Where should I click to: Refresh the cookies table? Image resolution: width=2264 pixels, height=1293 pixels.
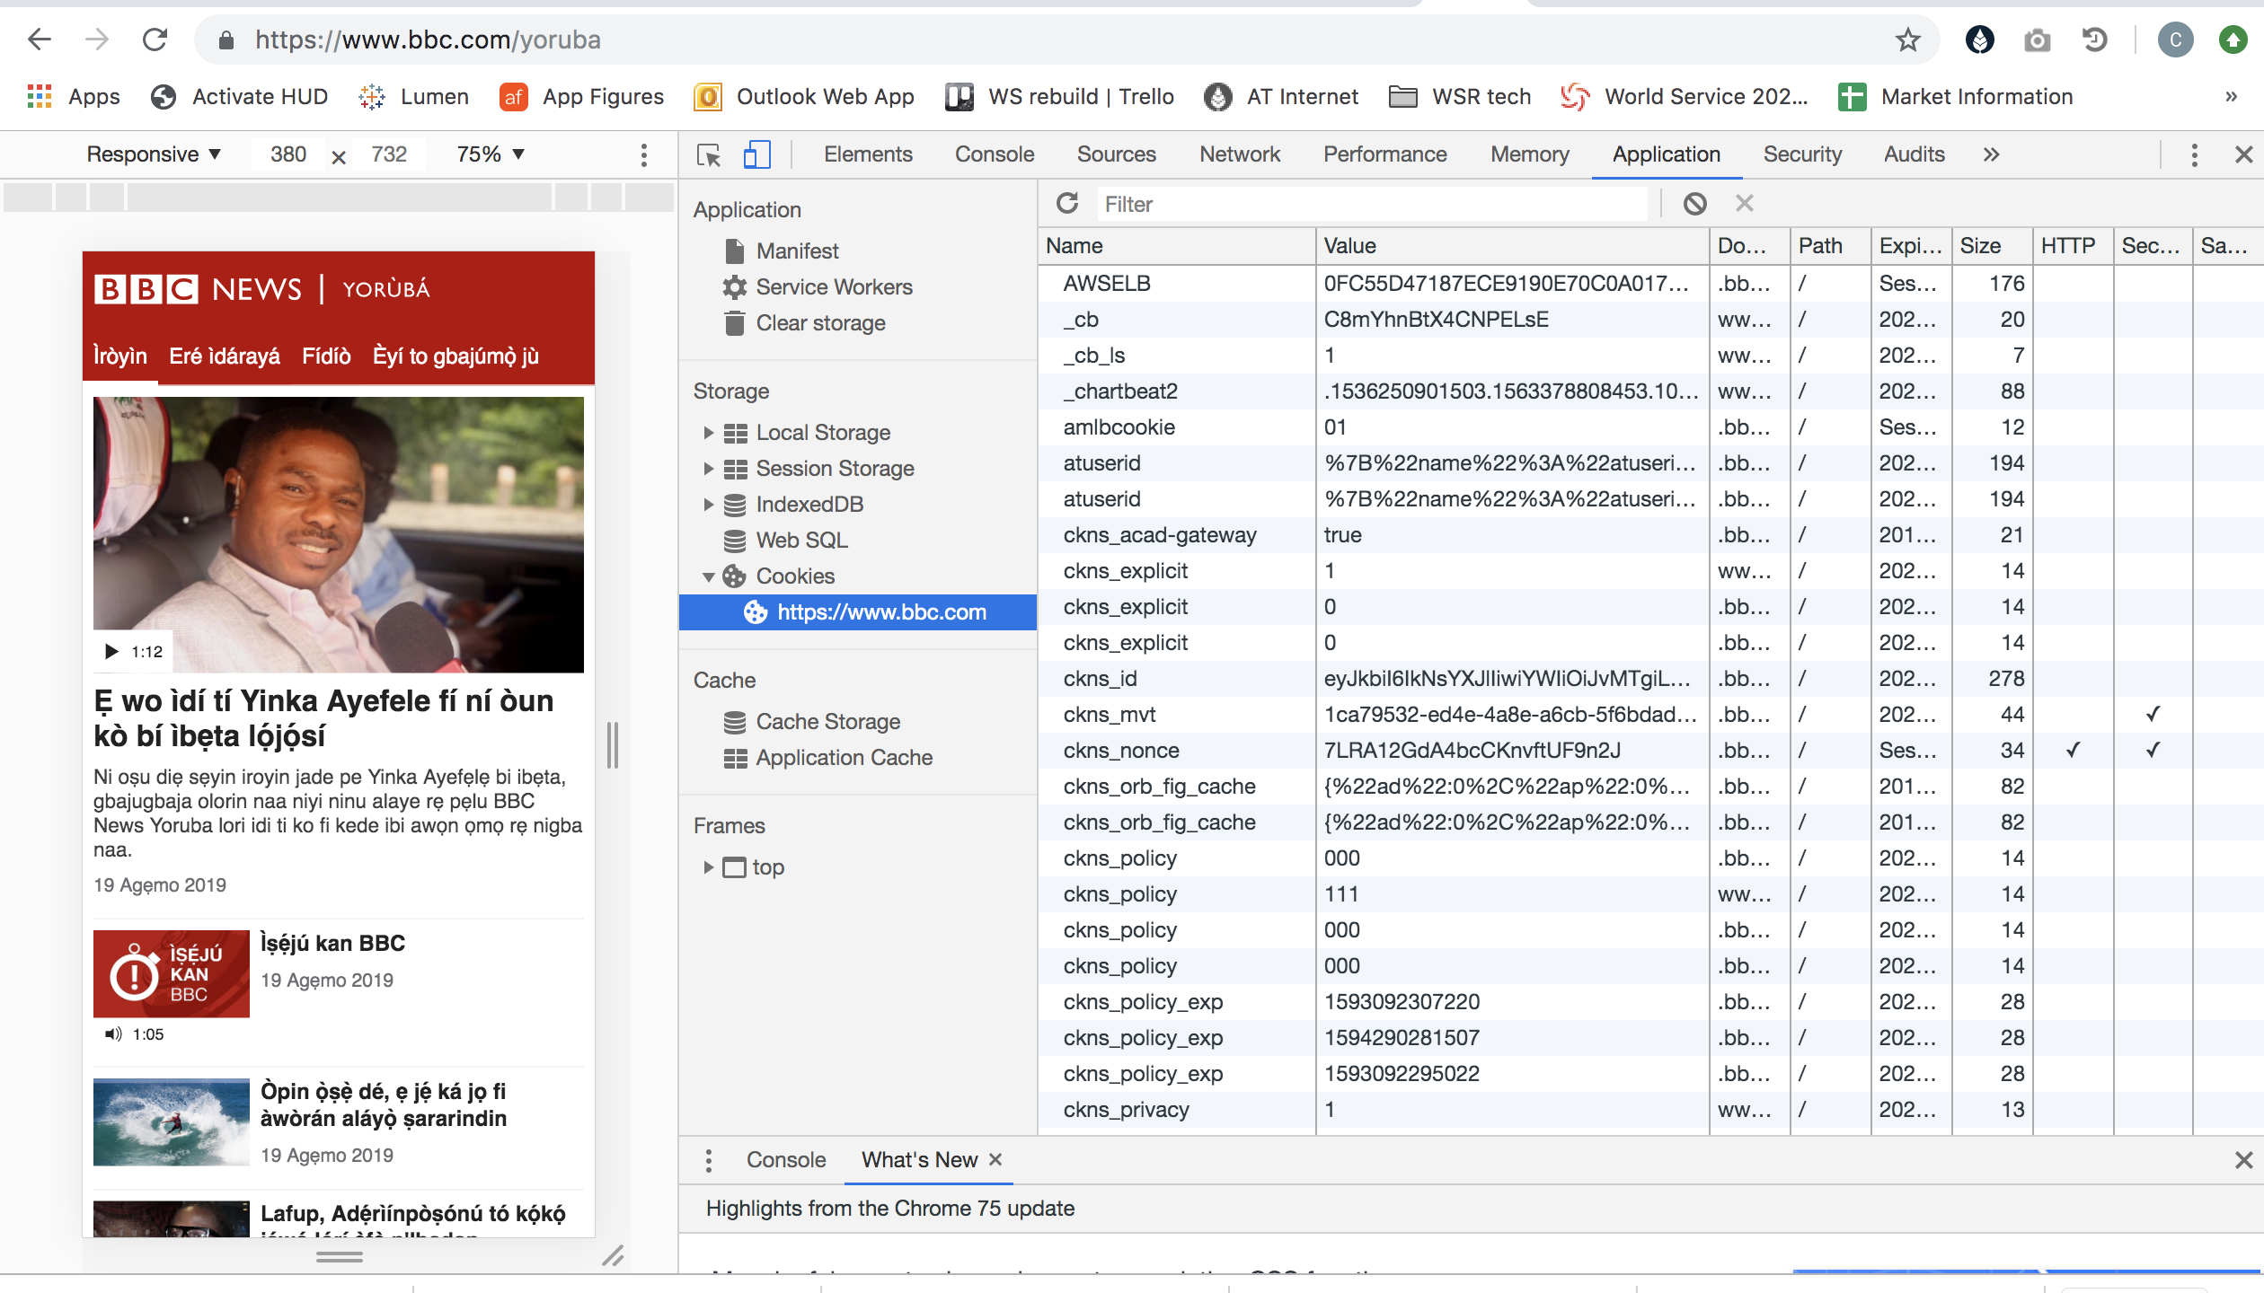click(x=1067, y=203)
